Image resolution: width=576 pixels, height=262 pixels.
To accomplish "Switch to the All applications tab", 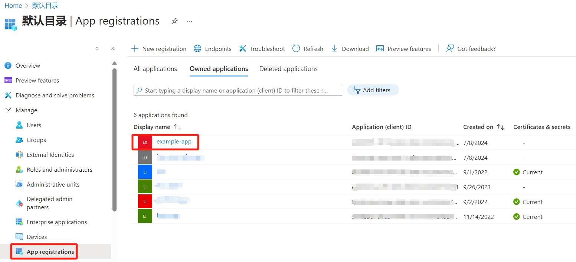I will click(155, 69).
